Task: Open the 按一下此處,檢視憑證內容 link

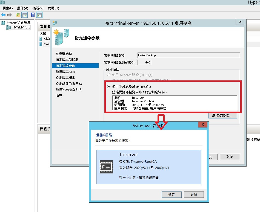Action: pos(139,178)
